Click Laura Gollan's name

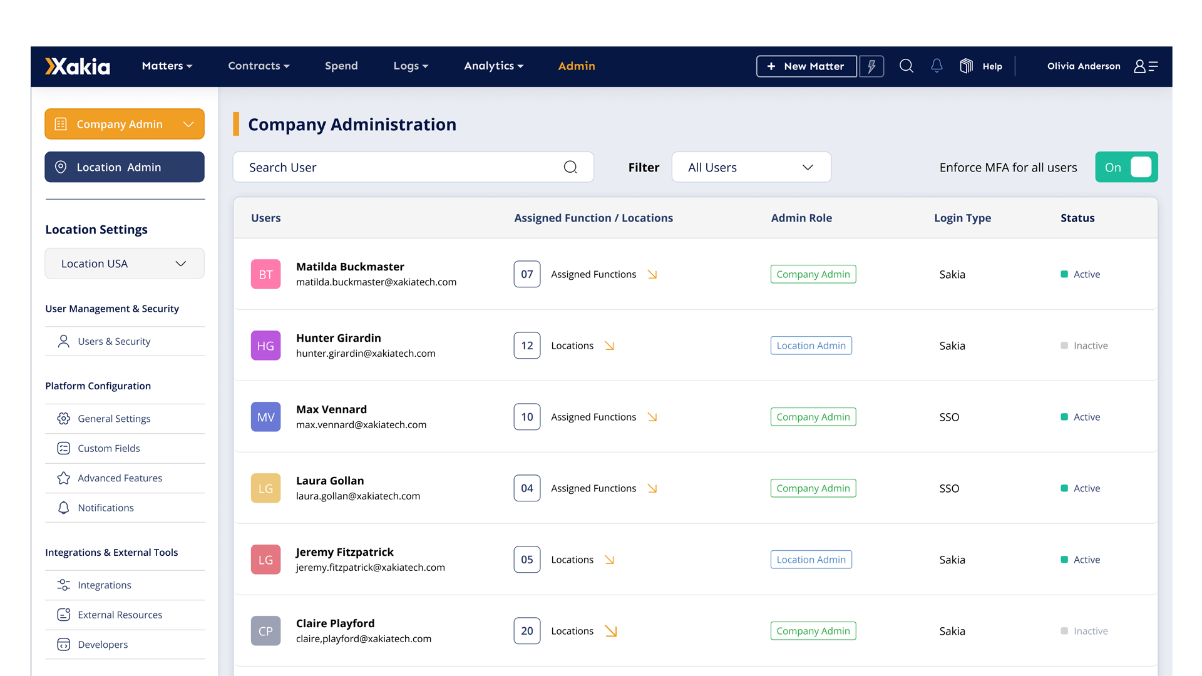pos(330,481)
